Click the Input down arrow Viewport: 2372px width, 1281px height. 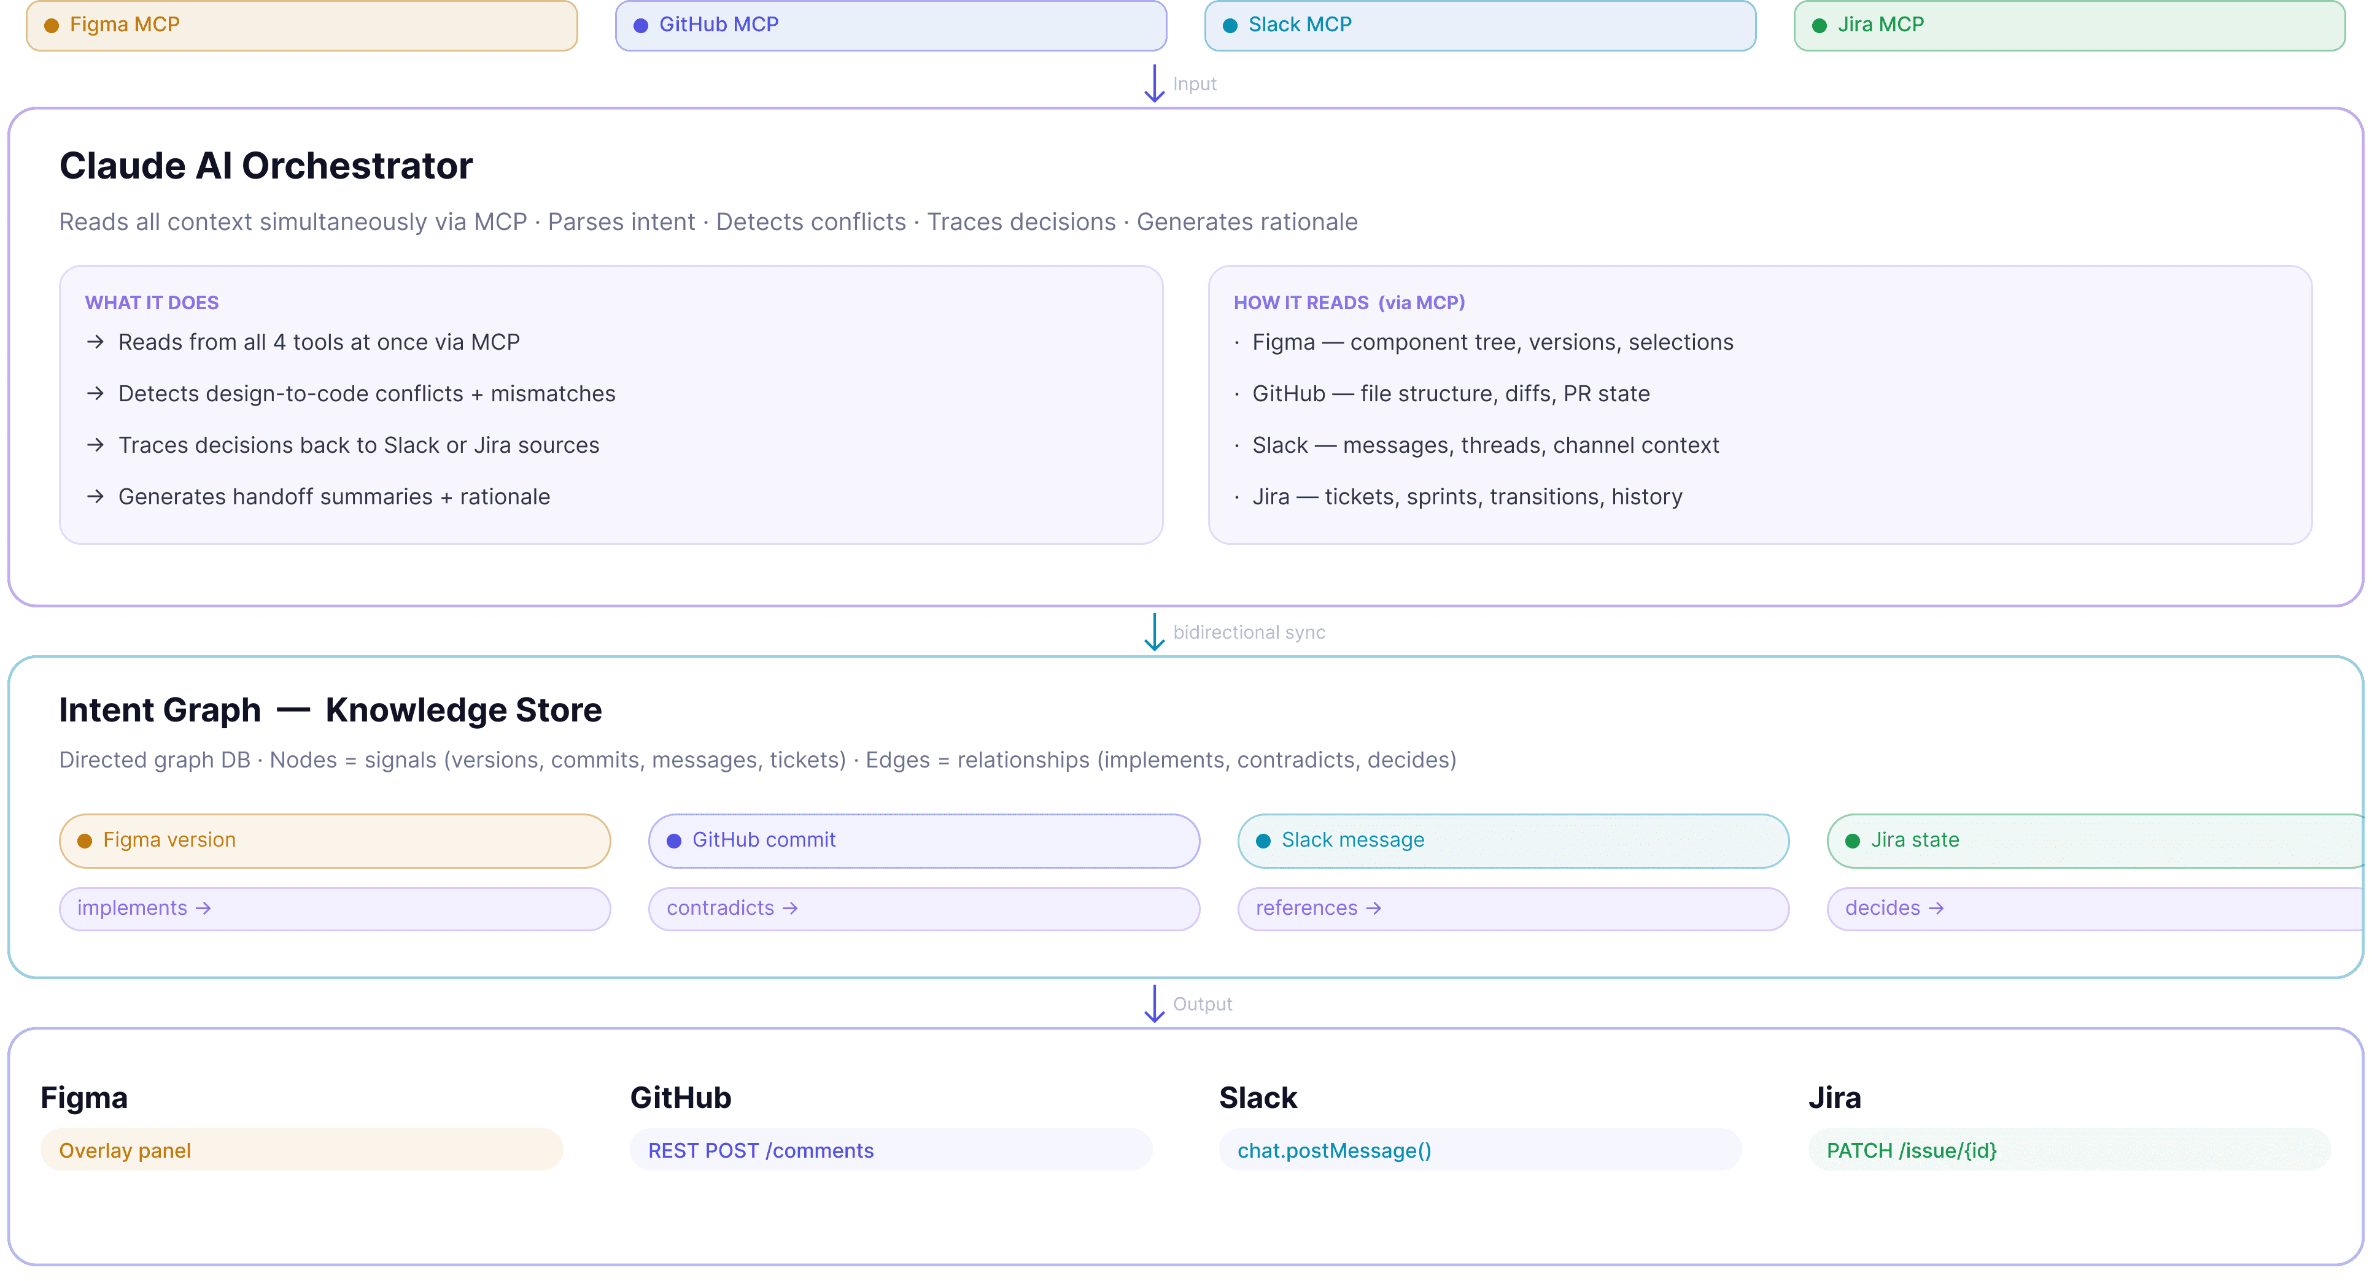click(1154, 83)
